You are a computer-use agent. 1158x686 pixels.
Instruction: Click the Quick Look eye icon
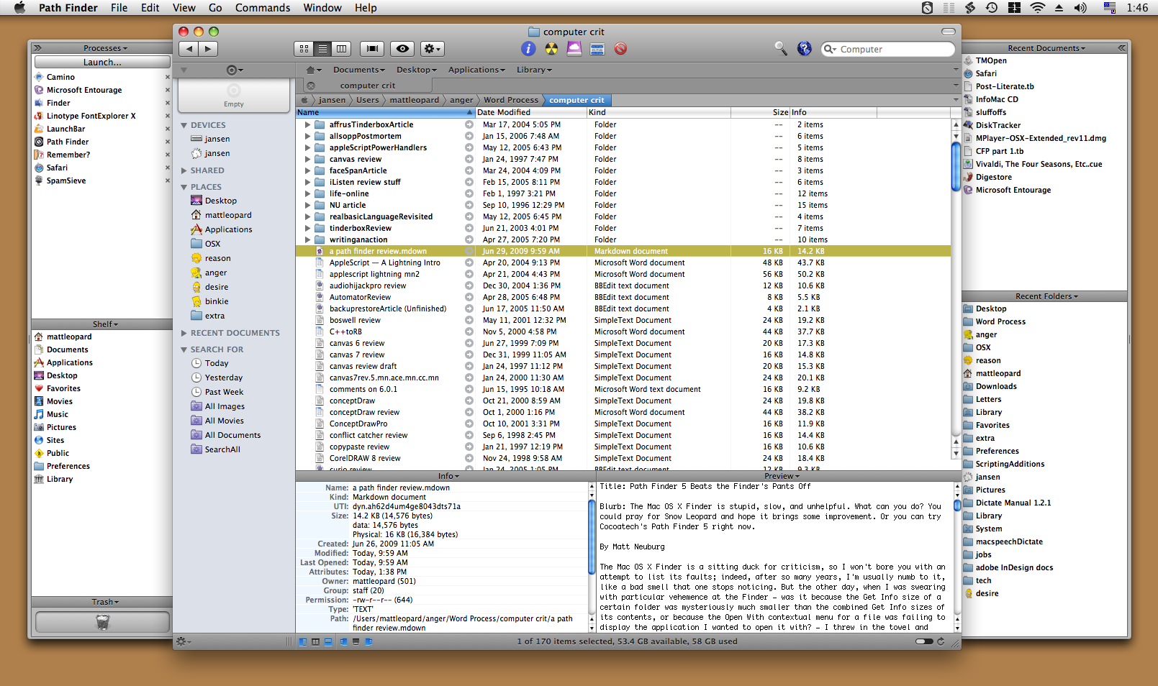[402, 49]
